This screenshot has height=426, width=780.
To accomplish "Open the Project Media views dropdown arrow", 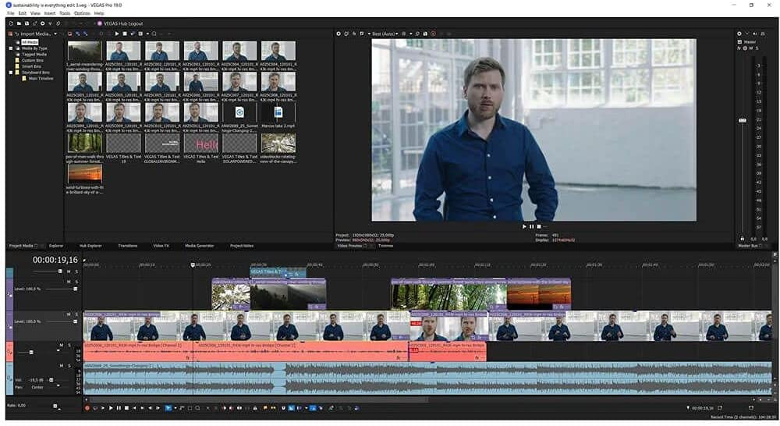I will point(147,34).
